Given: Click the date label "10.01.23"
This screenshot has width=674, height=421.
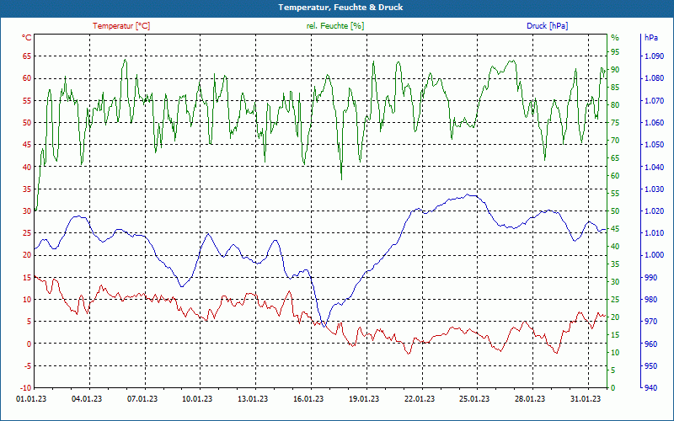Looking at the screenshot, I should click(x=198, y=398).
